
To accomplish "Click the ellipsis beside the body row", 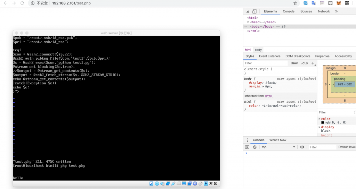I will 245,27.
